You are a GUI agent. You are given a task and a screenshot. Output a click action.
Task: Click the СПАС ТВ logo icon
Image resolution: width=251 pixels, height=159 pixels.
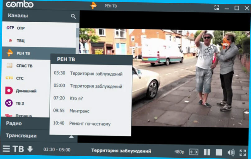click(10, 65)
